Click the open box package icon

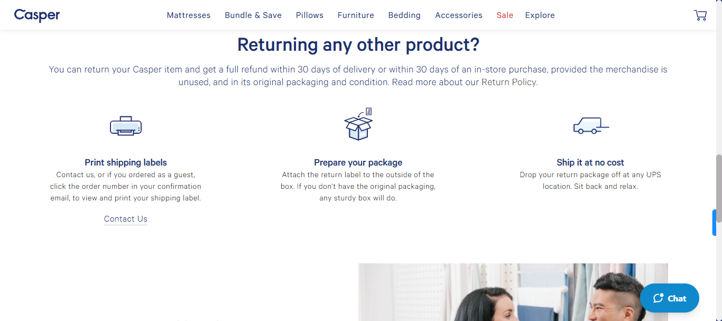point(358,124)
